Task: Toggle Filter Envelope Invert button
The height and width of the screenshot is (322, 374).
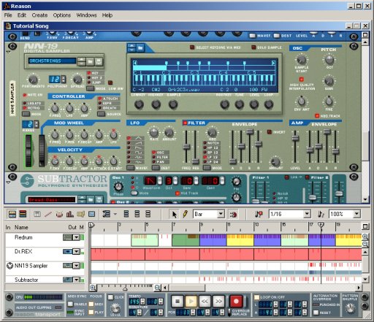Action: point(270,132)
